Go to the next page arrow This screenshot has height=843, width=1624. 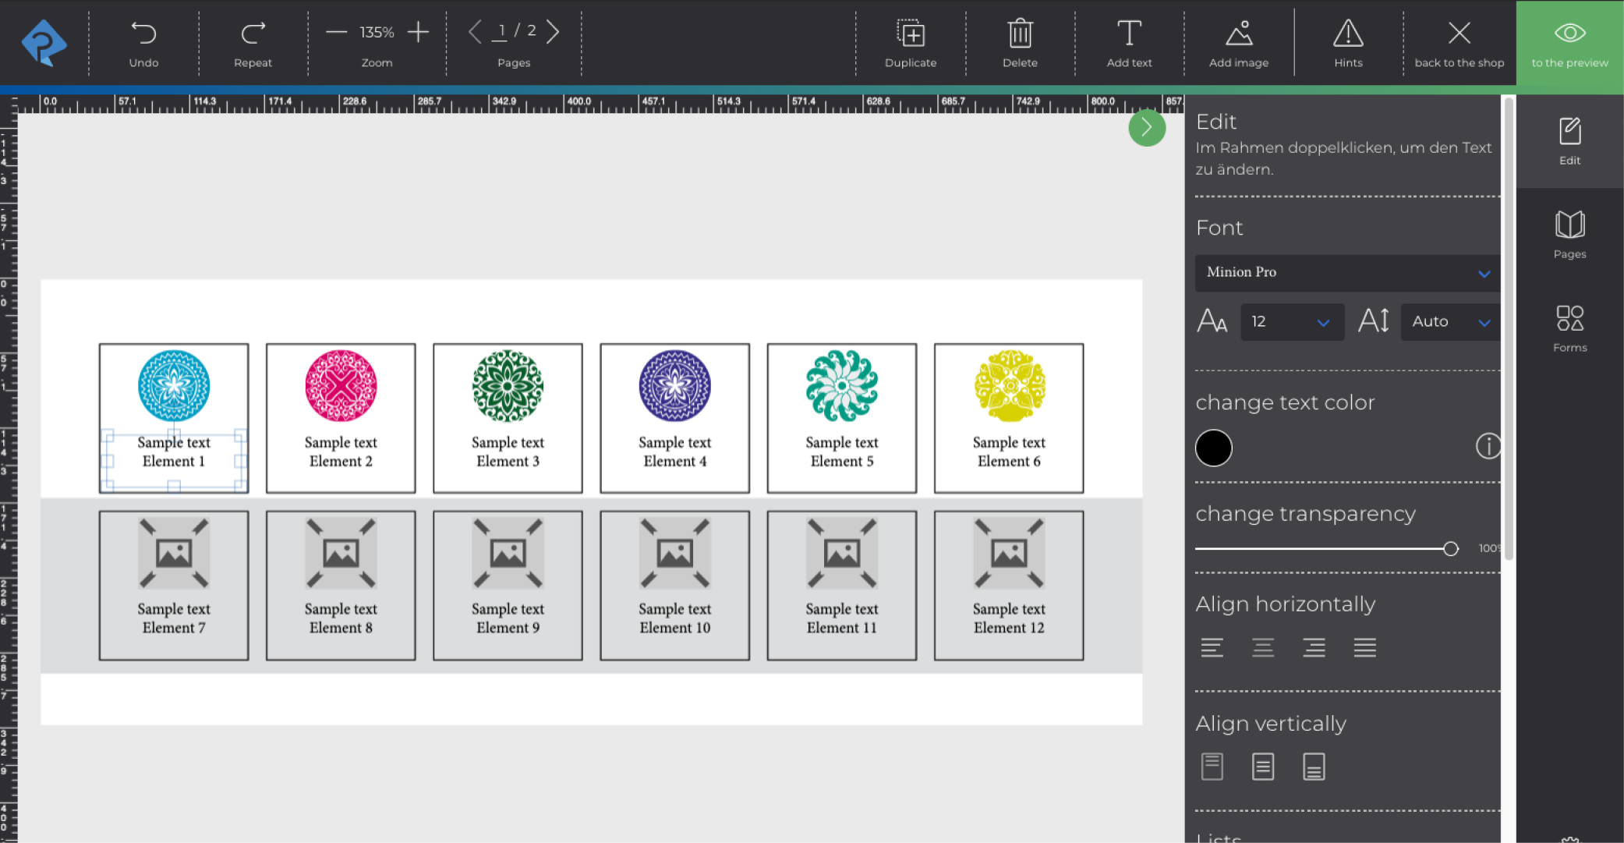(553, 32)
